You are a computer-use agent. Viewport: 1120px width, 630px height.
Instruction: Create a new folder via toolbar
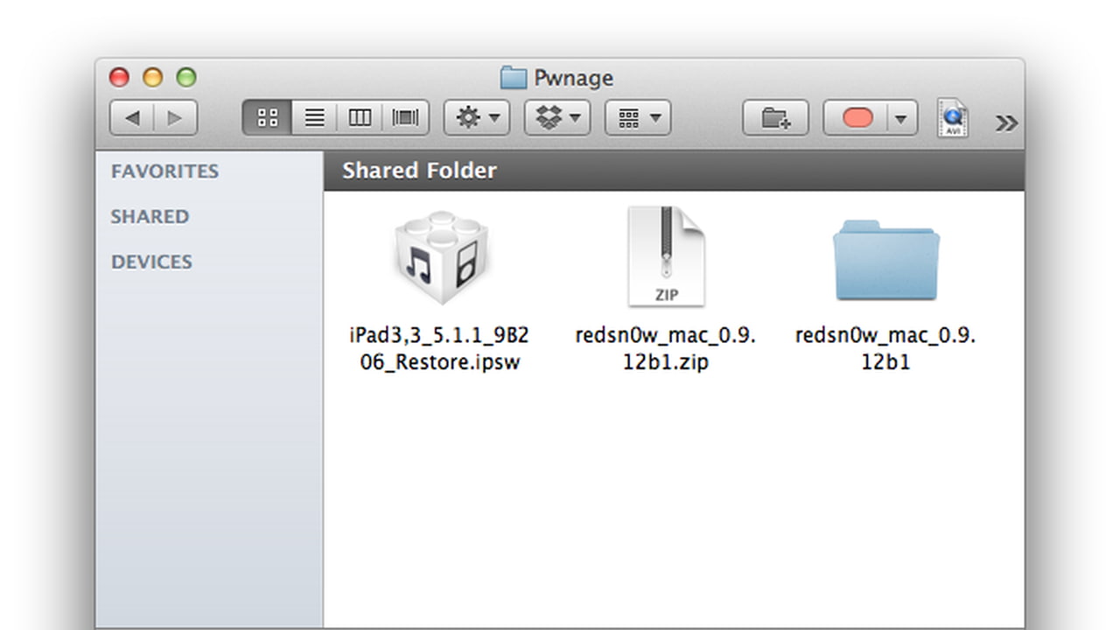(775, 118)
